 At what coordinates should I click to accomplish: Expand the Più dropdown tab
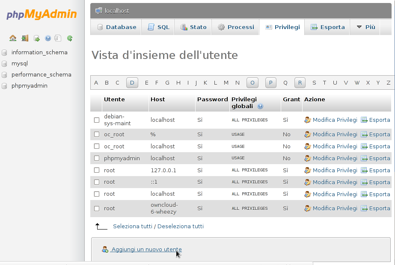tap(365, 27)
